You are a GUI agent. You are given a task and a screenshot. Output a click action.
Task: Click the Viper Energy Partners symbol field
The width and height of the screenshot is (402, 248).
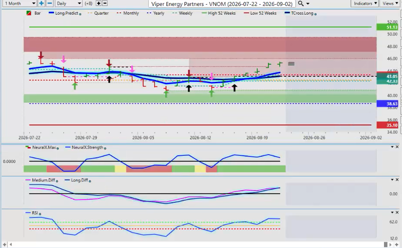tap(222, 4)
